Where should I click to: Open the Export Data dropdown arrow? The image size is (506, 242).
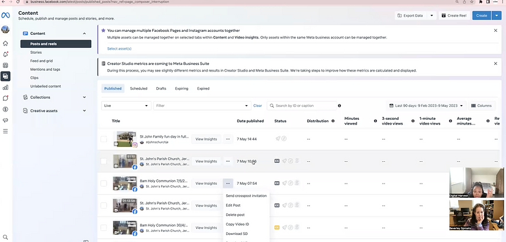(432, 15)
